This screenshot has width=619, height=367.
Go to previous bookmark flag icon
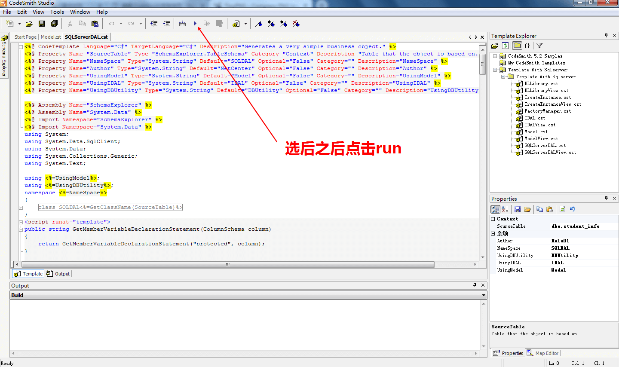[284, 24]
